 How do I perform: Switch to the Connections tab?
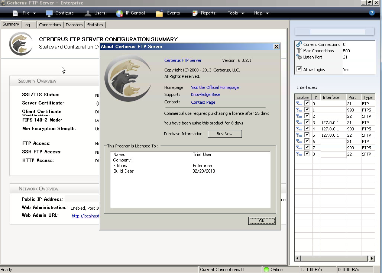pyautogui.click(x=50, y=25)
